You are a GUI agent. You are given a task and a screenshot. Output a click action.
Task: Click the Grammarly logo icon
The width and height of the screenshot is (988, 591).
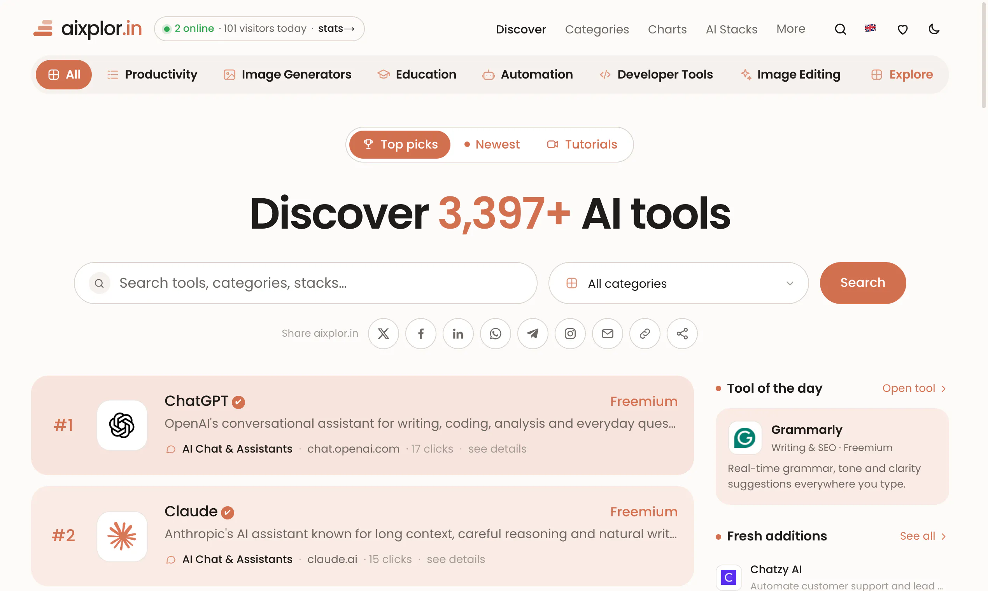[745, 438]
